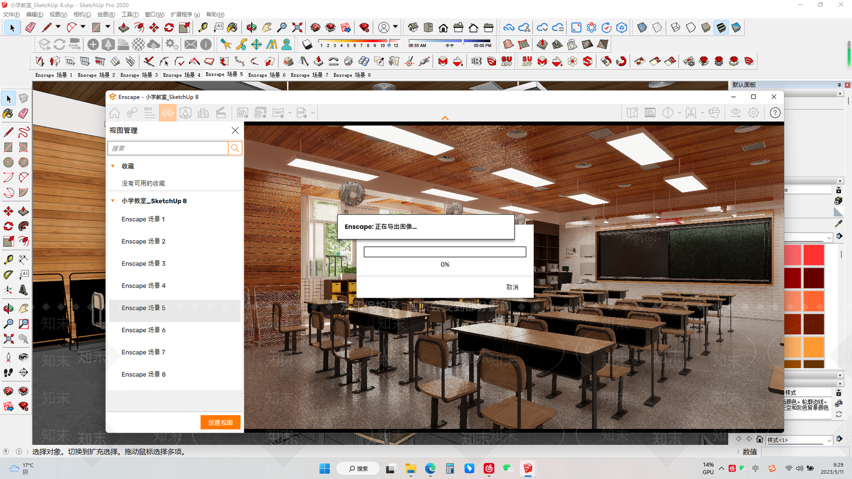852x479 pixels.
Task: Open the Enscape help question icon
Action: pos(775,113)
